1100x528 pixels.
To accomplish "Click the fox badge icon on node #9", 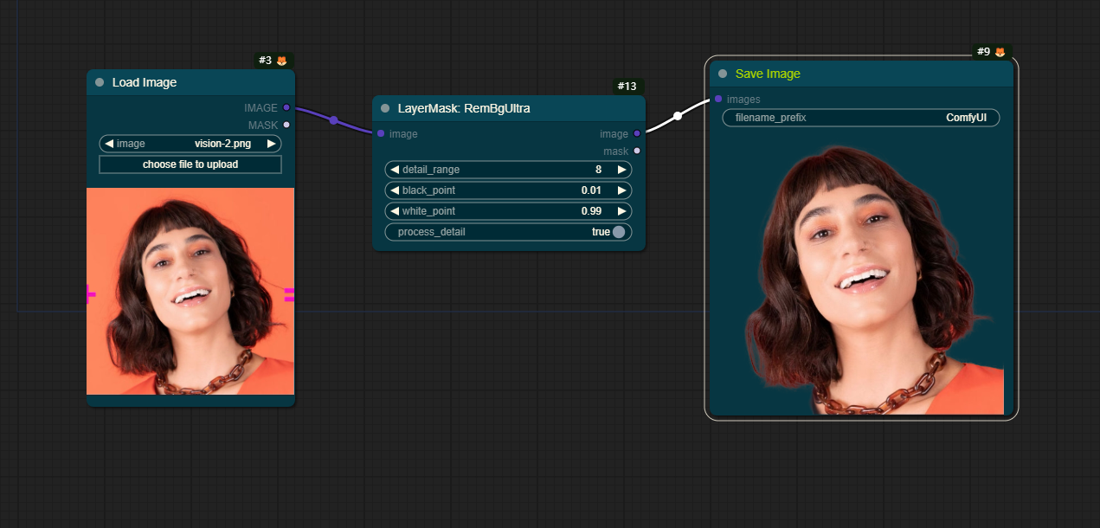I will coord(1000,52).
